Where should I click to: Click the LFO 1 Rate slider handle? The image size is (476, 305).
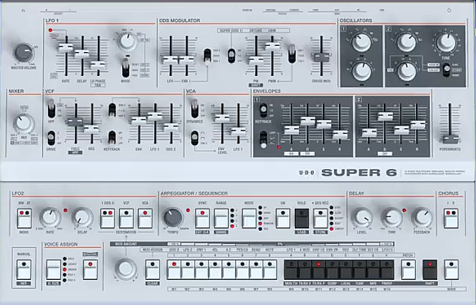(66, 48)
